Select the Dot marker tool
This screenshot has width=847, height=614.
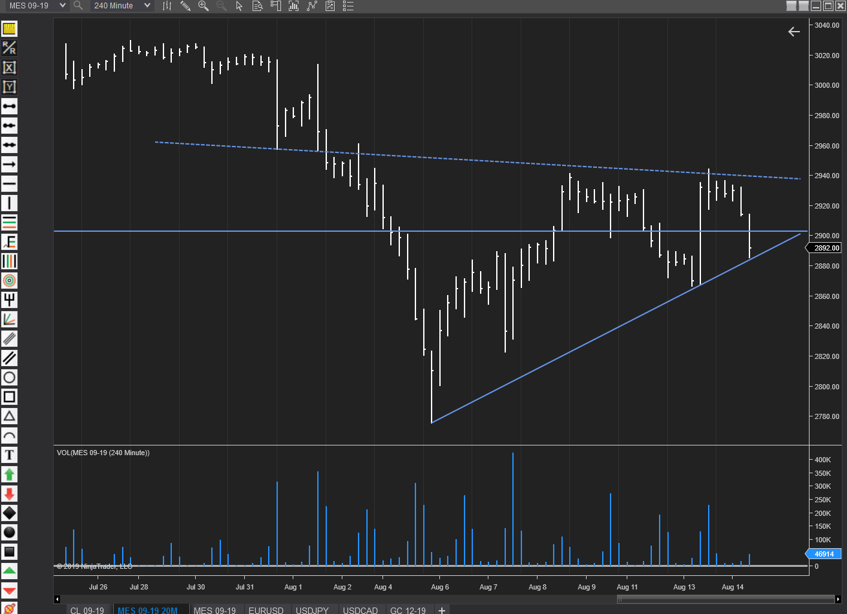click(x=9, y=532)
